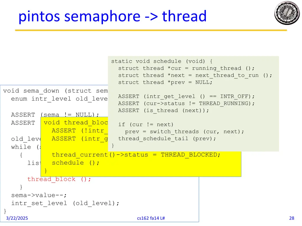Viewport: 302px width, 226px height.
Task: Click the intr_set_level line
Action: 65,203
